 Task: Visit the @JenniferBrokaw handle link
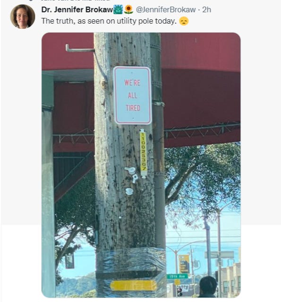point(166,9)
